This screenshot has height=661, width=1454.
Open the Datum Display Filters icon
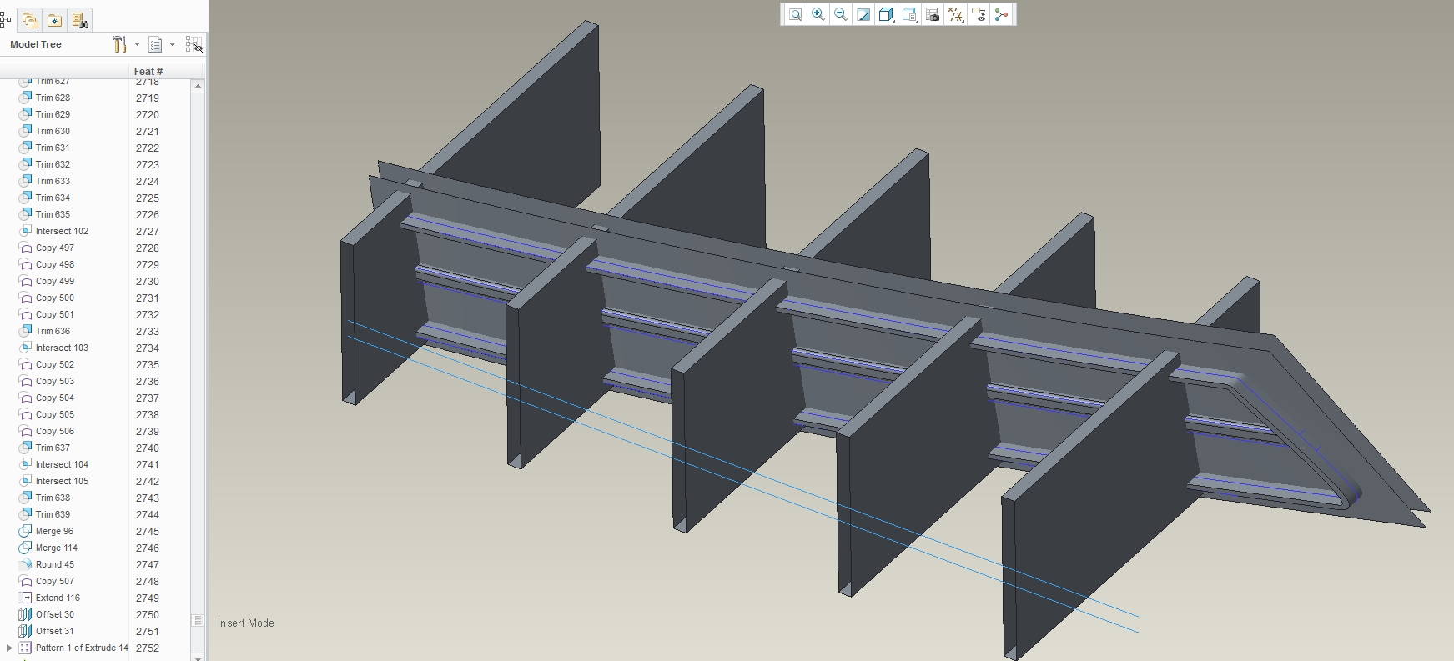coord(956,14)
